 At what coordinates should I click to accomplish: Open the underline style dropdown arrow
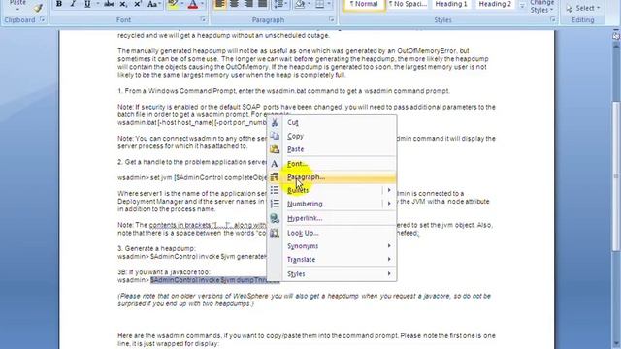[x=97, y=4]
